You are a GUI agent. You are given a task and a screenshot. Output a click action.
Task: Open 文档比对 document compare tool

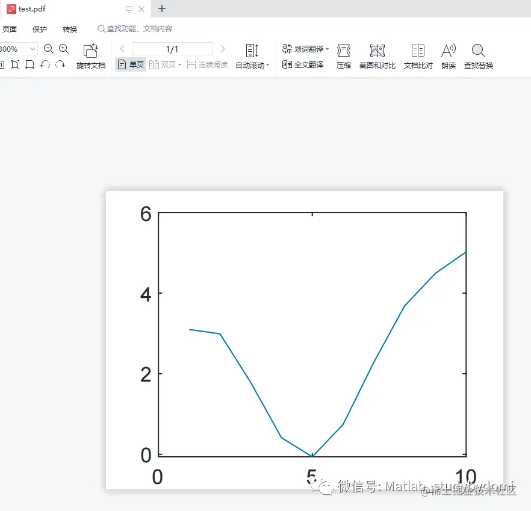coord(418,56)
